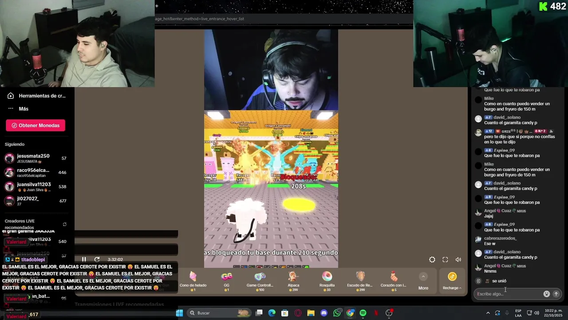This screenshot has width=568, height=320.
Task: Open juansilva11203 in the Siguiendo list
Action: [35, 187]
